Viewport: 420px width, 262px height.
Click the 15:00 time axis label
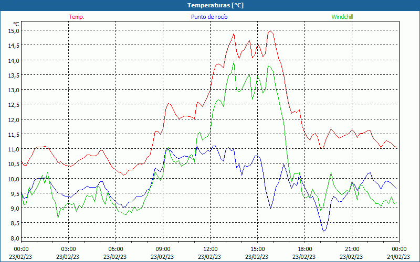click(x=258, y=249)
